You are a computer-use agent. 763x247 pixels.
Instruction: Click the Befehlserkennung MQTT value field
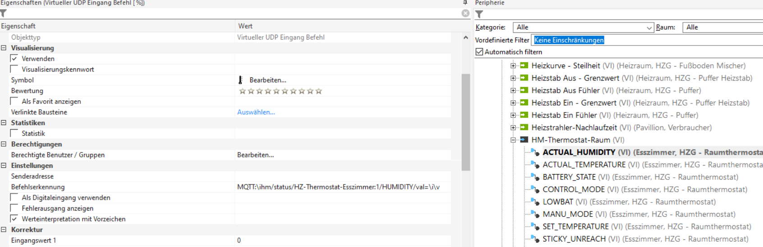[344, 187]
